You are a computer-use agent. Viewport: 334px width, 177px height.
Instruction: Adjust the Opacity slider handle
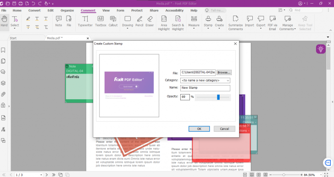click(x=218, y=97)
